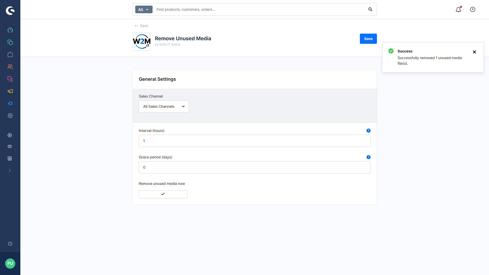This screenshot has height=275, width=489.
Task: Click the green success check icon
Action: tap(391, 51)
